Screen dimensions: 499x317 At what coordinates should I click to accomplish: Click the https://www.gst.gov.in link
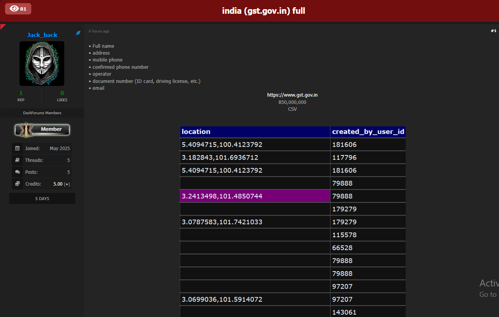pyautogui.click(x=292, y=95)
